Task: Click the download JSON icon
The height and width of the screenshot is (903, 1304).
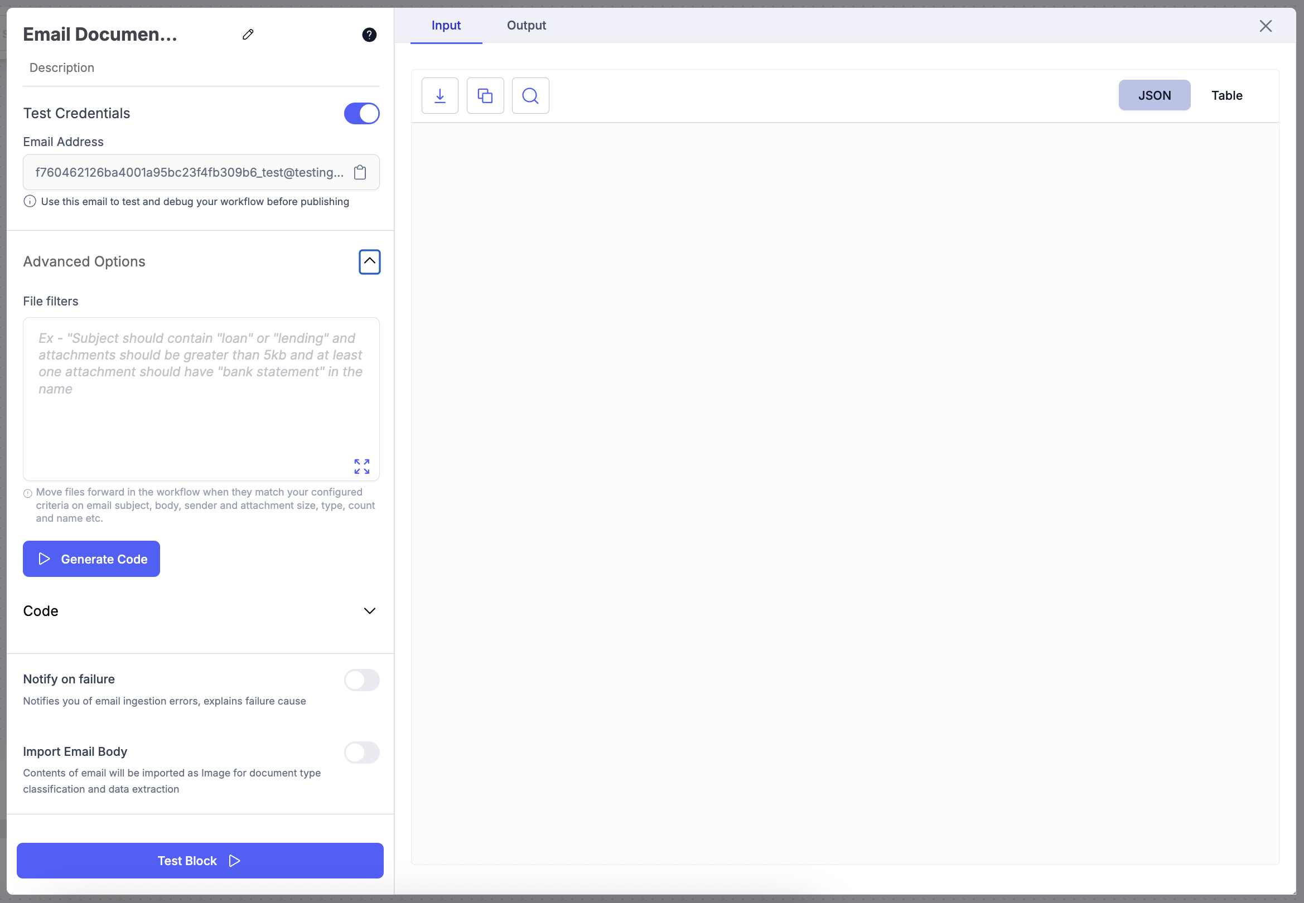Action: click(440, 96)
